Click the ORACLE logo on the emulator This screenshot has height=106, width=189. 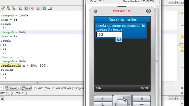point(122,11)
